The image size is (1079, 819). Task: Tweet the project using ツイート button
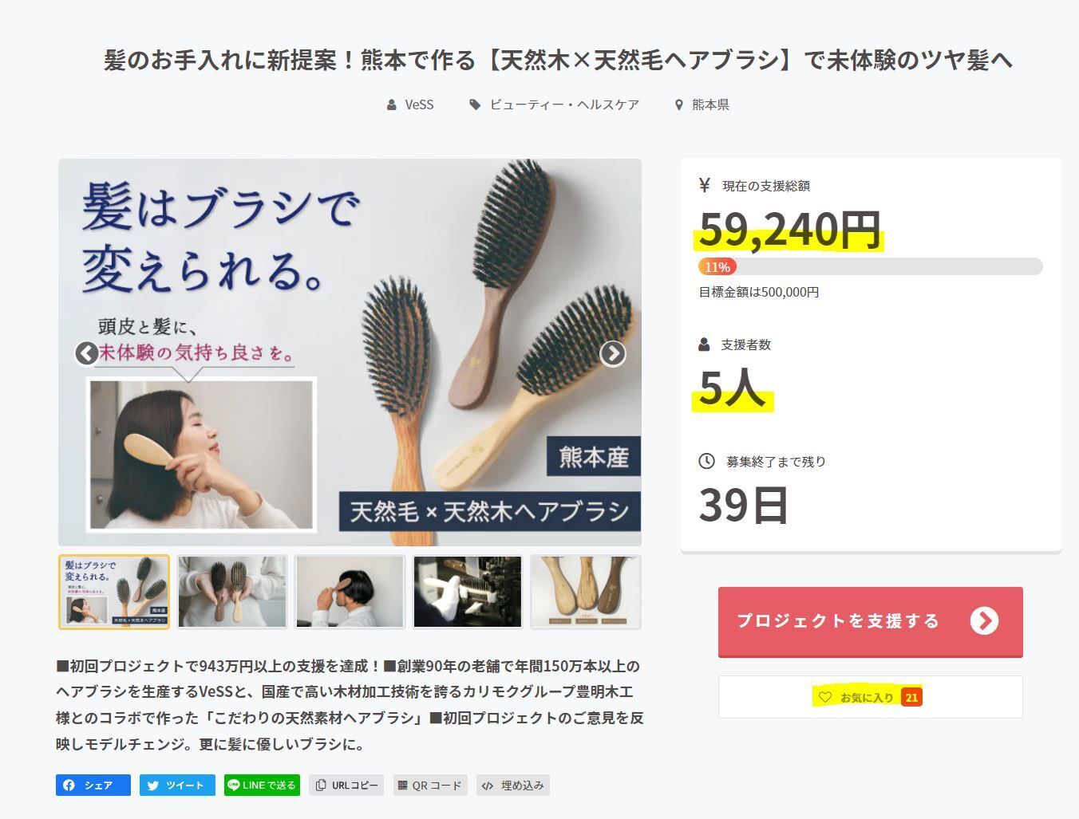pyautogui.click(x=177, y=785)
